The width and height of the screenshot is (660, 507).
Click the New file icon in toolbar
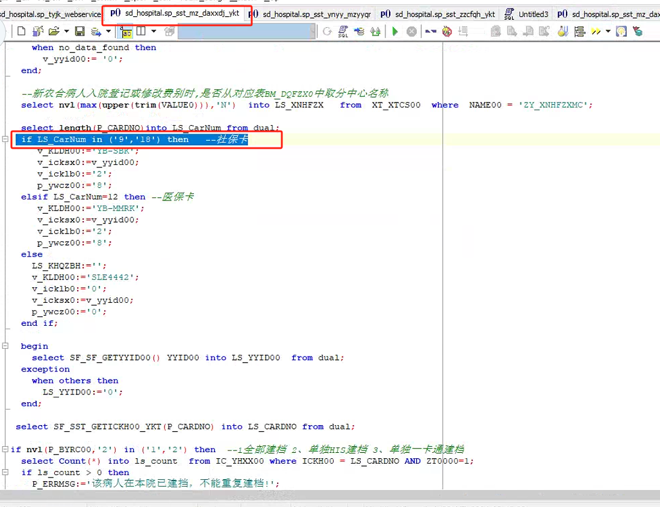(x=22, y=31)
